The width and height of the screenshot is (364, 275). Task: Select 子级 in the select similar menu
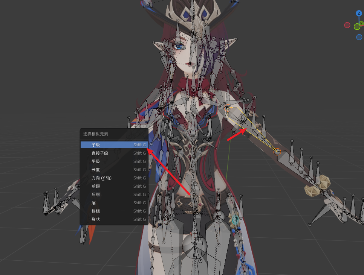point(114,145)
